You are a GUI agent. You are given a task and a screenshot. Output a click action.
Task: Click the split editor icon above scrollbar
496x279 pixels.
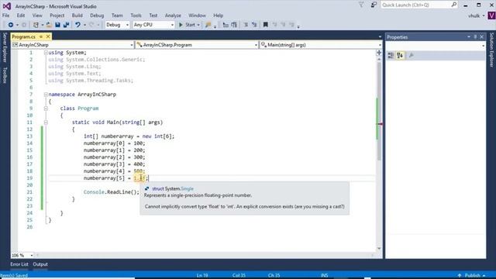(379, 53)
